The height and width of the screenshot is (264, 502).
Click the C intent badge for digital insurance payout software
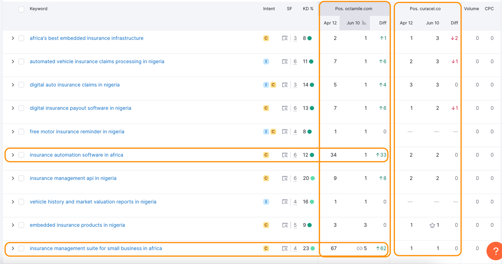266,108
